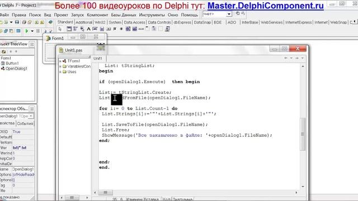Image resolution: width=358 pixels, height=201 pixels.
Task: Pick the ListBox component in palette
Action: 128,29
